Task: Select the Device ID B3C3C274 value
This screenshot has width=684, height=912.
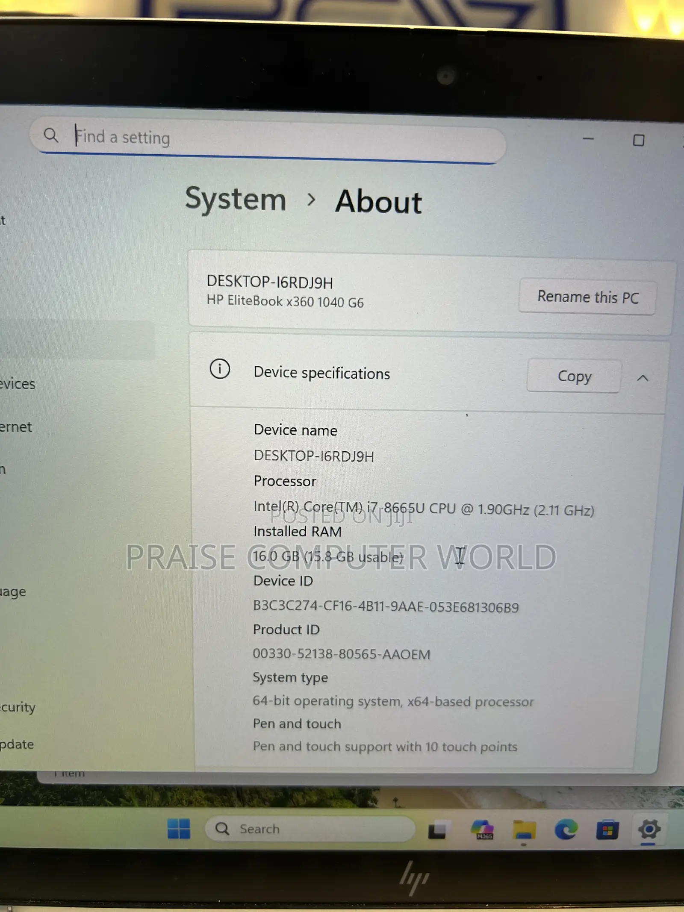Action: (x=386, y=607)
